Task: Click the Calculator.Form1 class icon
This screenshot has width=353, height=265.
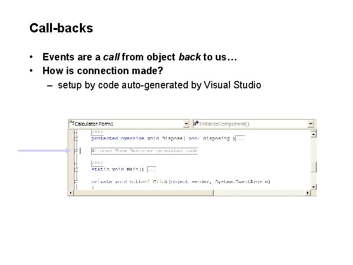Action: pos(72,123)
